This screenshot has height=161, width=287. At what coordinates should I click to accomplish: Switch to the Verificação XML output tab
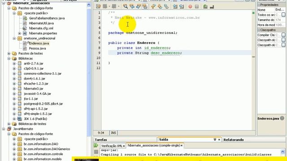(112, 146)
